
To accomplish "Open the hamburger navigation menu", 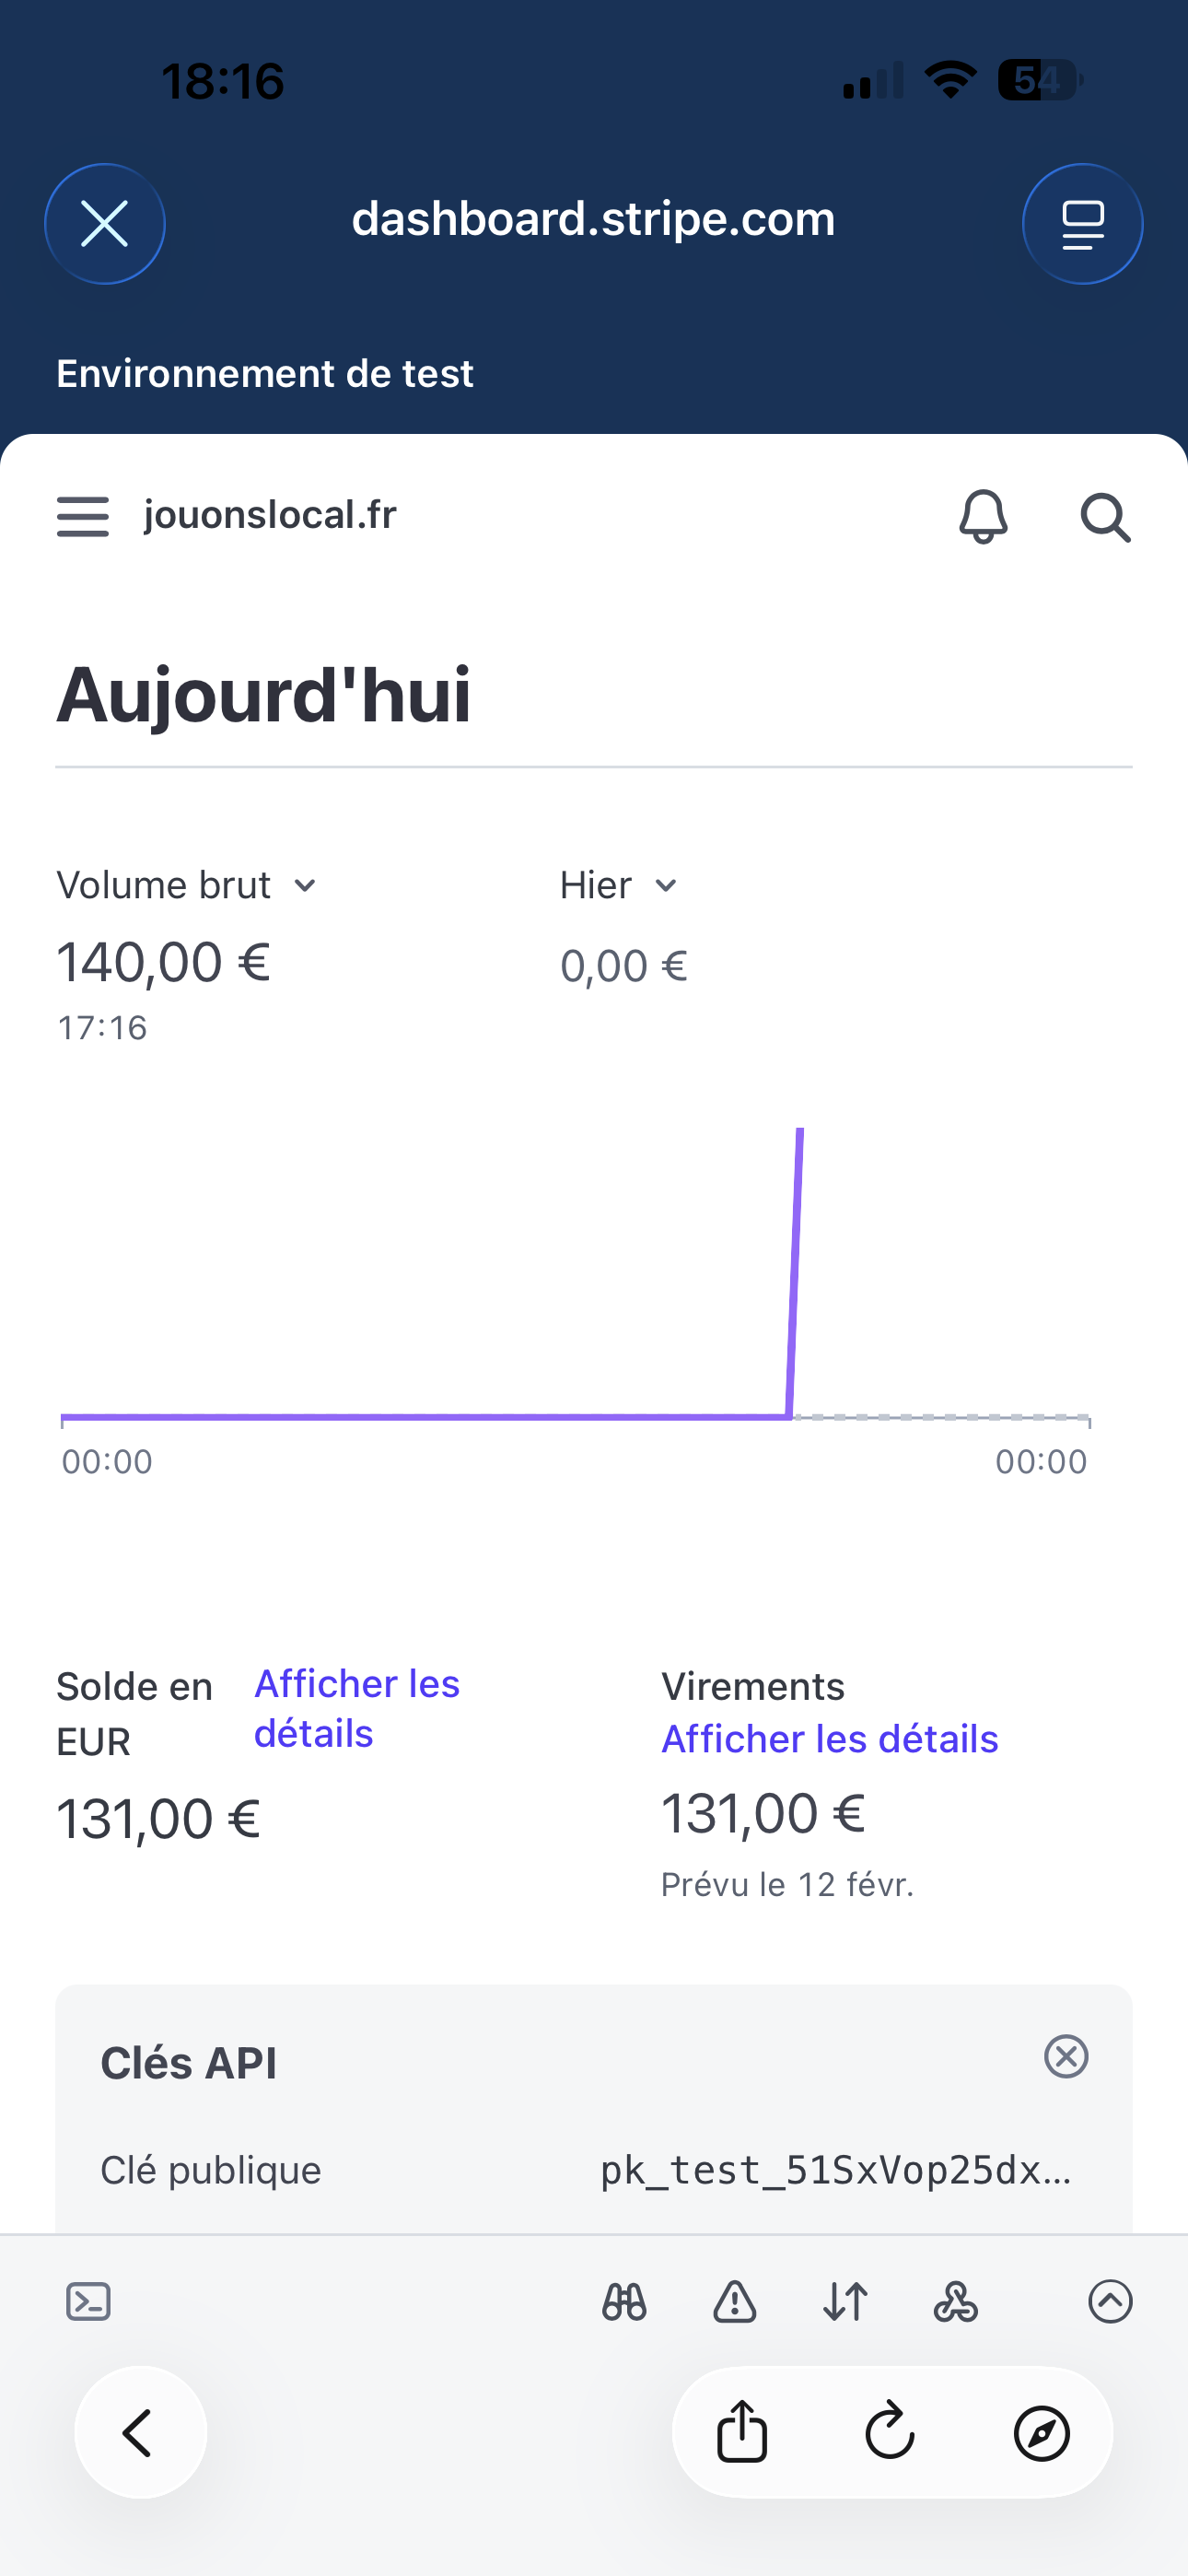I will [83, 516].
